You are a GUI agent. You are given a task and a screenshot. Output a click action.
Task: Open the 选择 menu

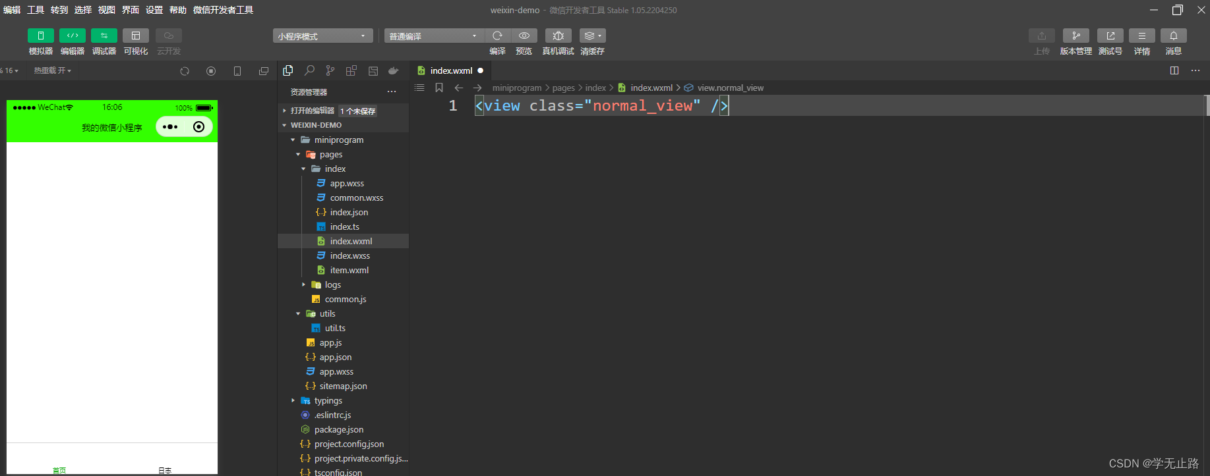pyautogui.click(x=83, y=10)
